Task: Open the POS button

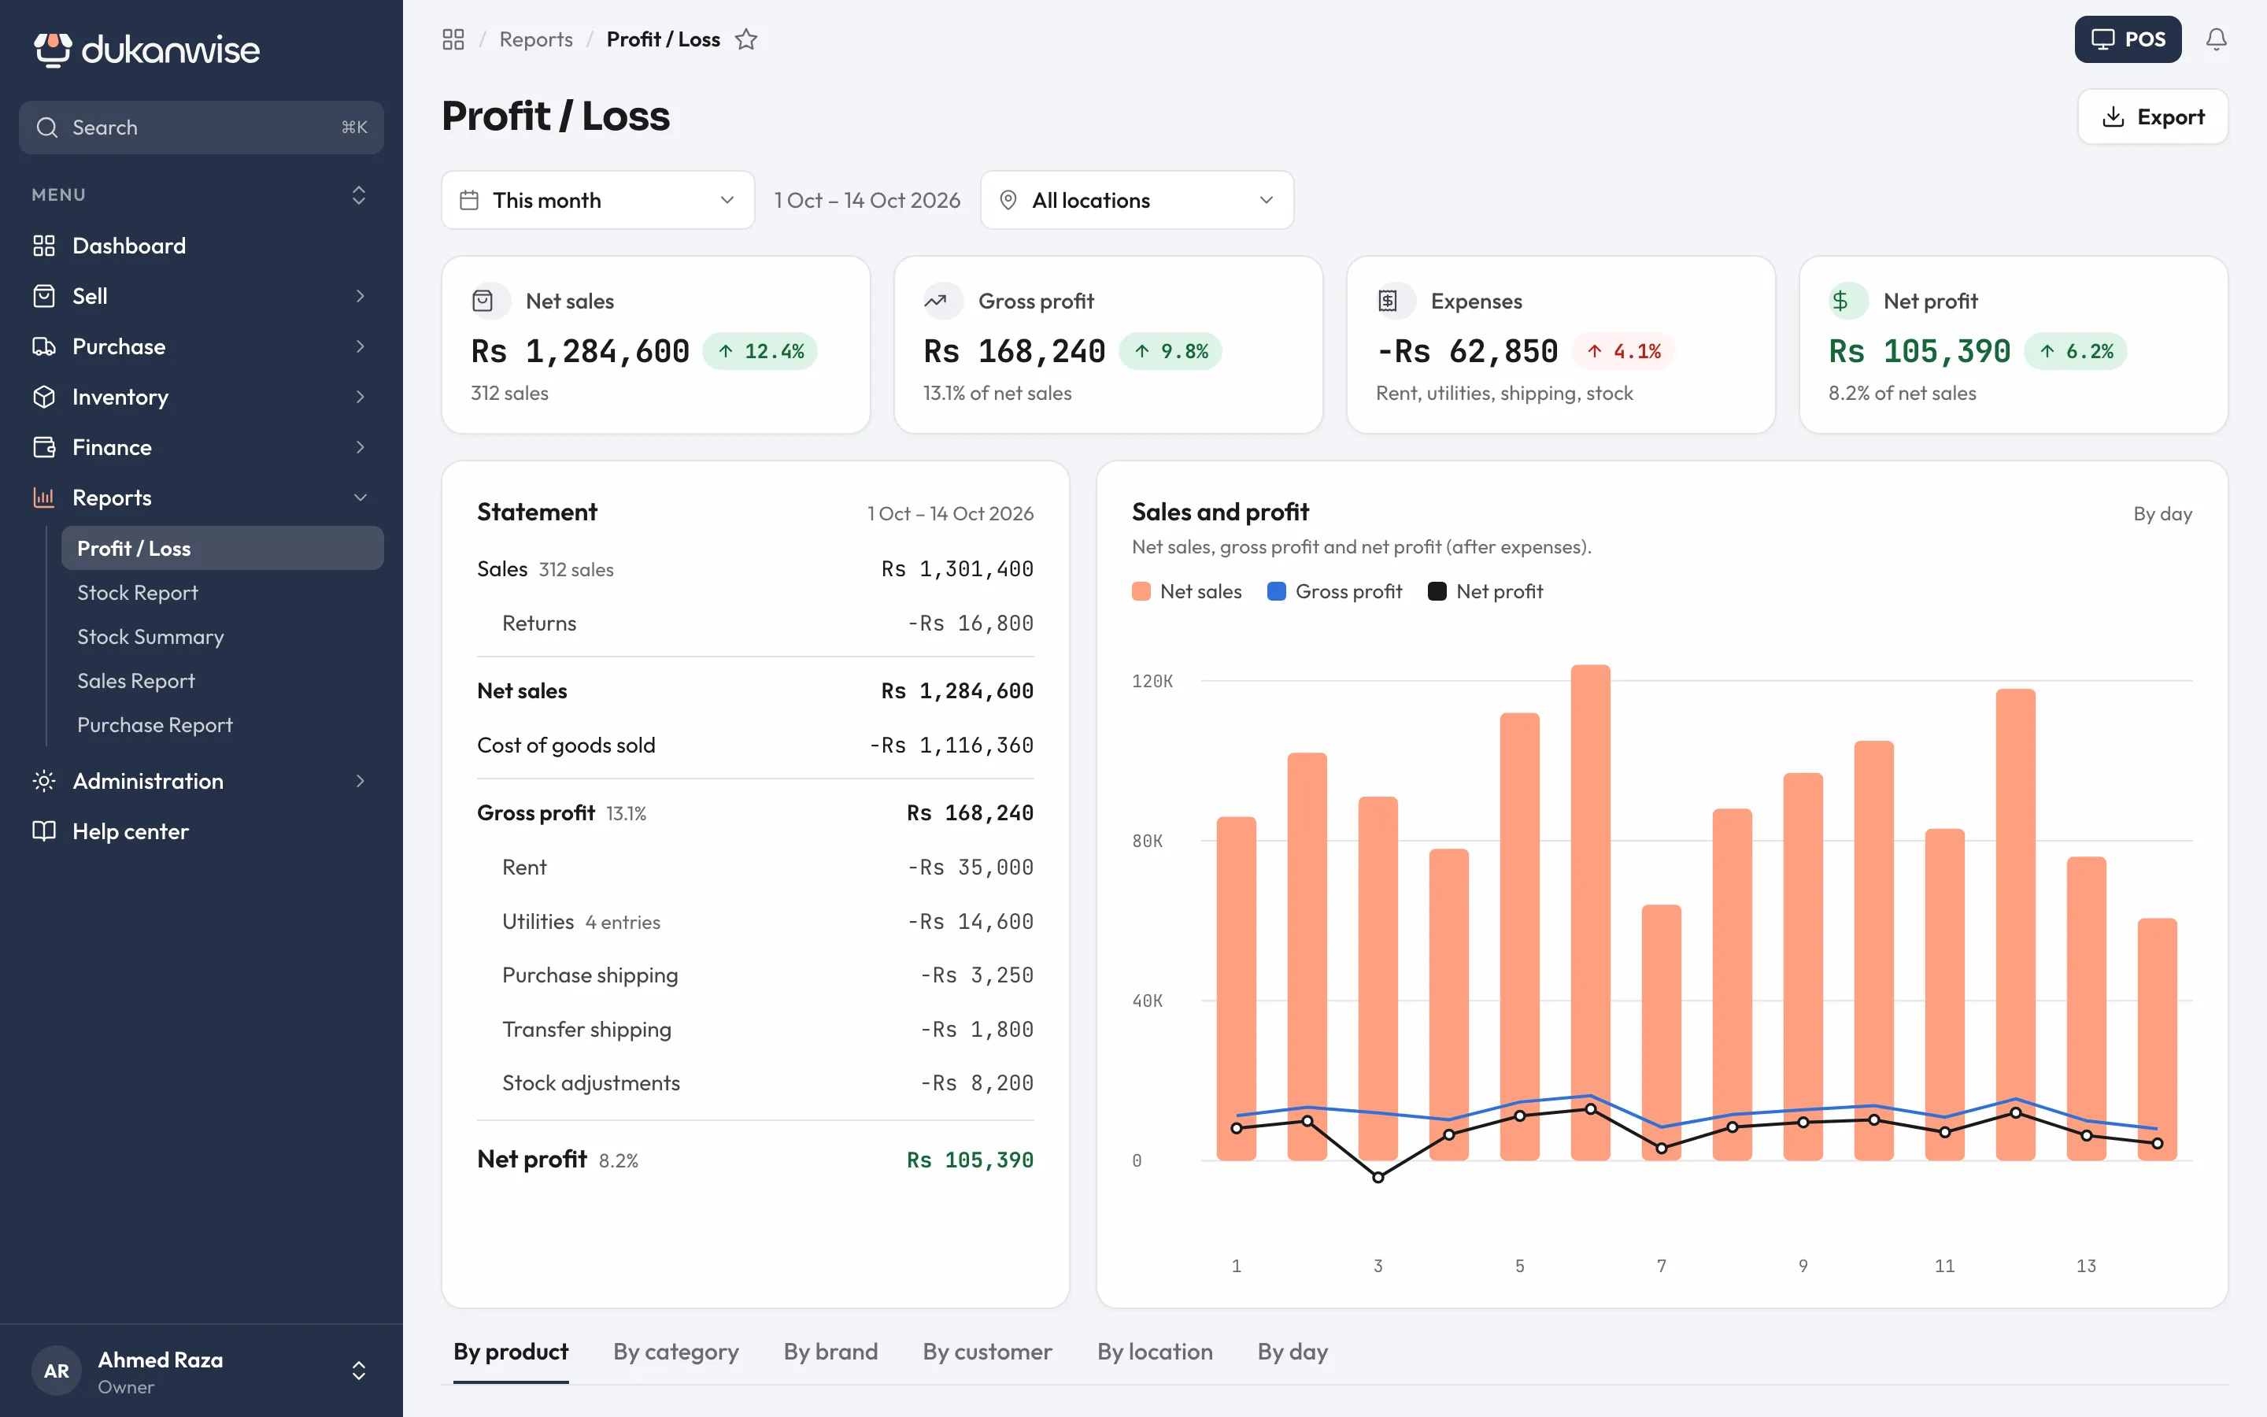Action: click(2128, 39)
